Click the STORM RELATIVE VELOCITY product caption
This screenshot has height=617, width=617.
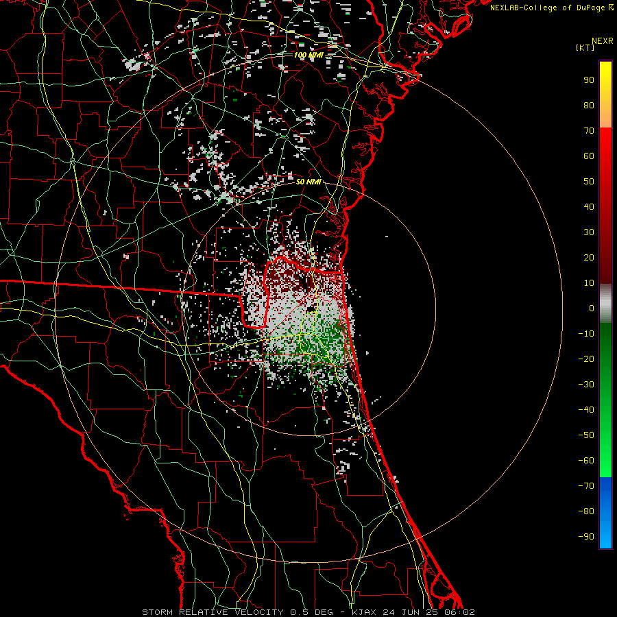pyautogui.click(x=213, y=612)
